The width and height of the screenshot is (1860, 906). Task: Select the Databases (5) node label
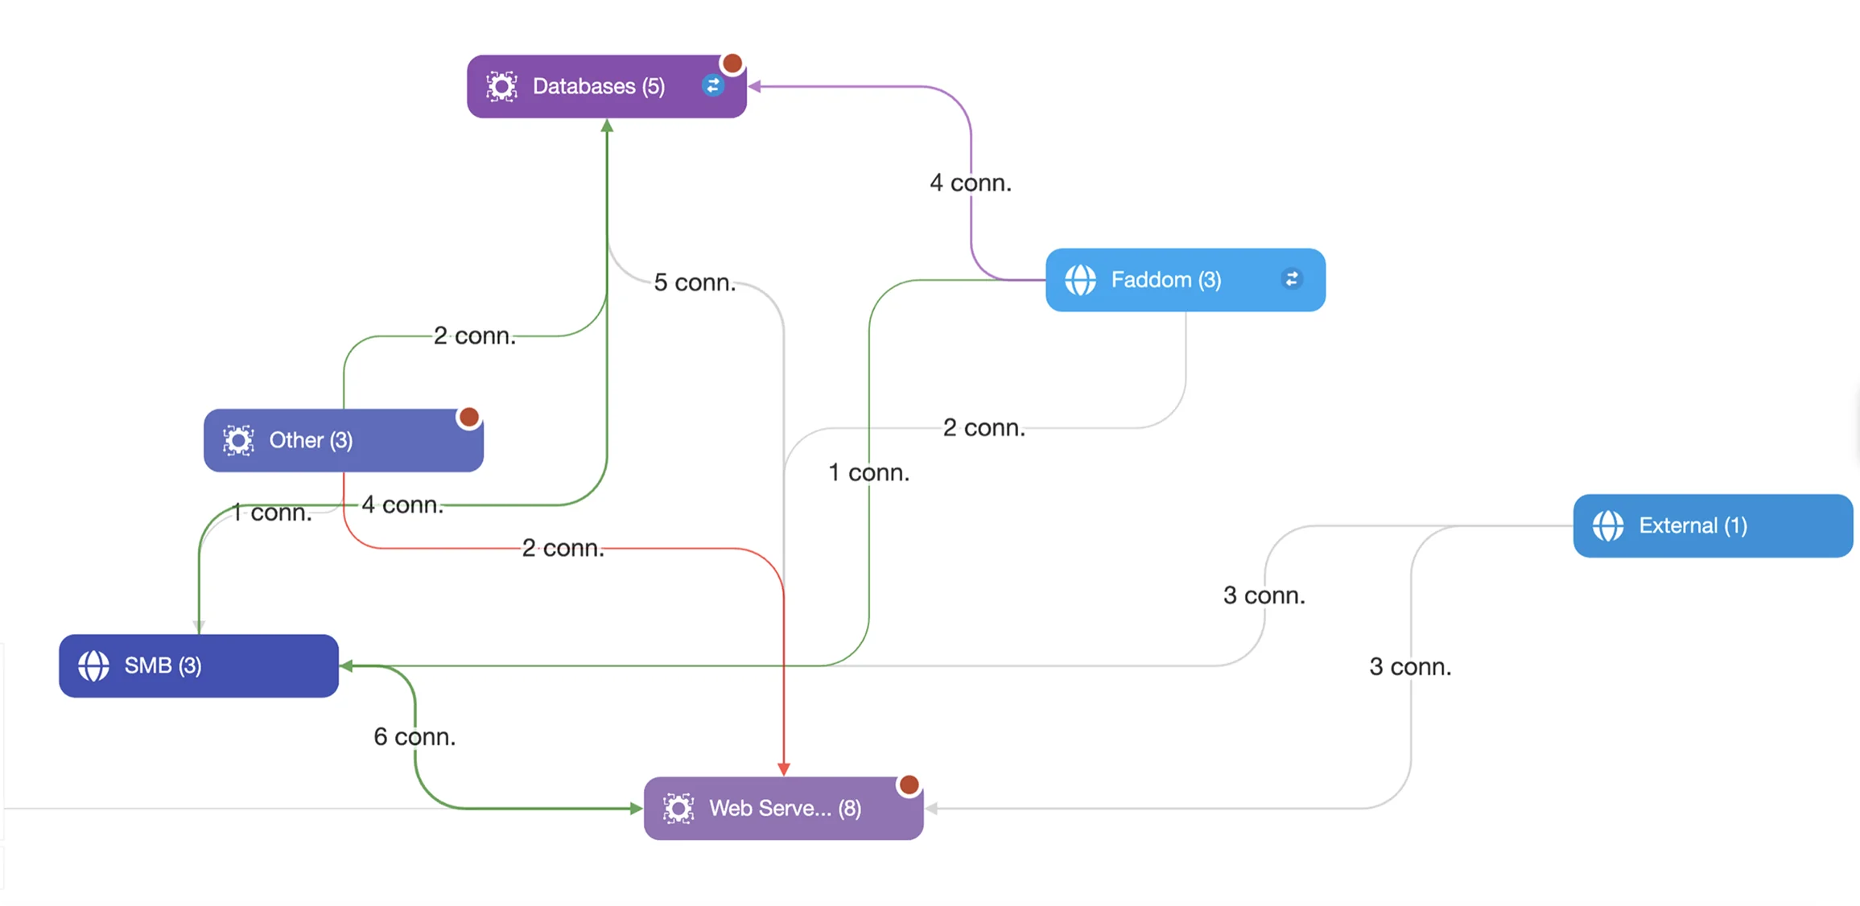(598, 86)
